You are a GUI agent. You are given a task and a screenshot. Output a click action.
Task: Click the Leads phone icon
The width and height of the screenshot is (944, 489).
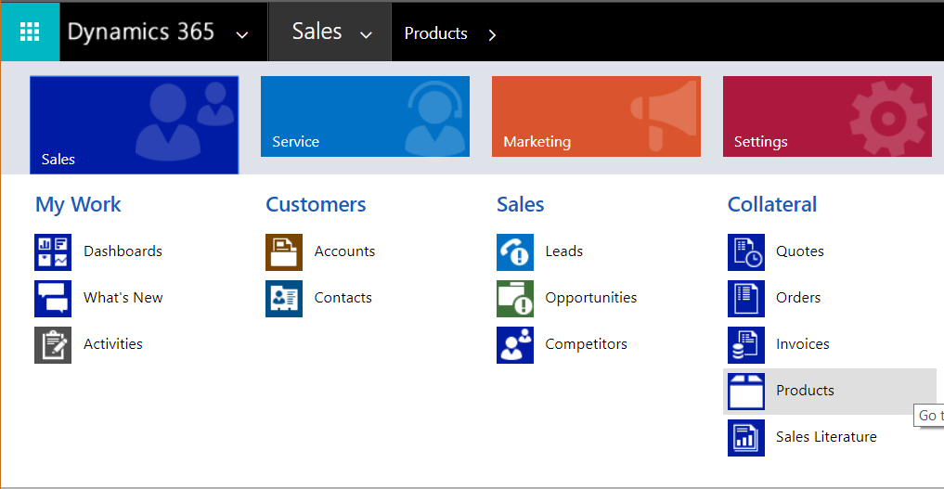[x=515, y=252]
